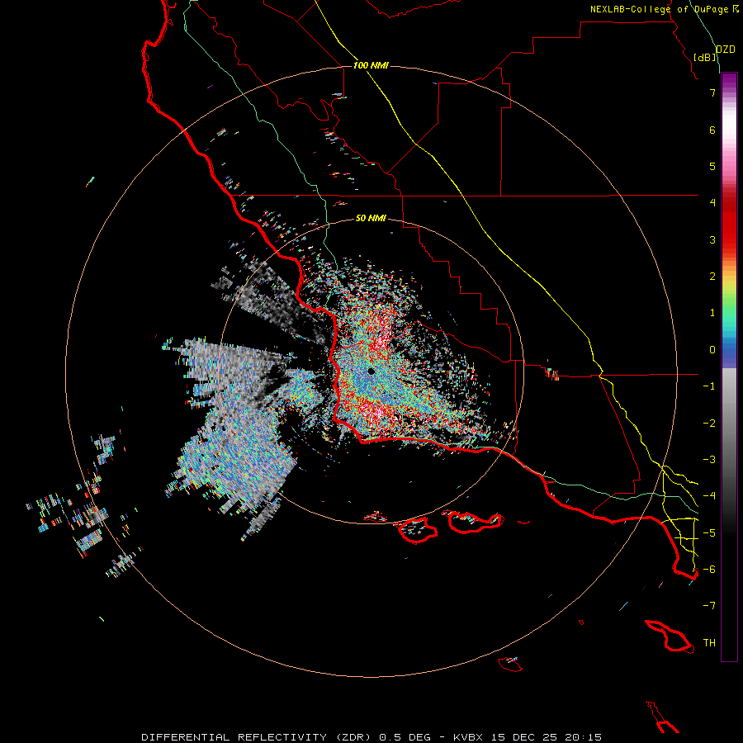Click the 1 value on color scale
This screenshot has height=743, width=743.
click(x=712, y=313)
